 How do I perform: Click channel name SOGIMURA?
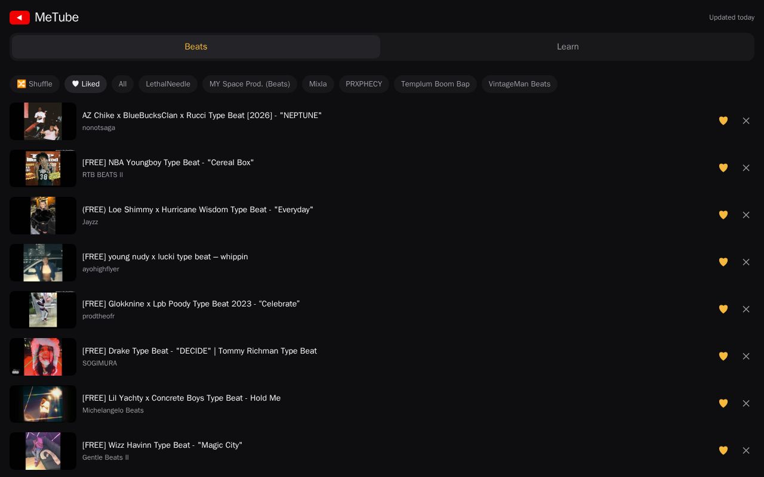100,363
